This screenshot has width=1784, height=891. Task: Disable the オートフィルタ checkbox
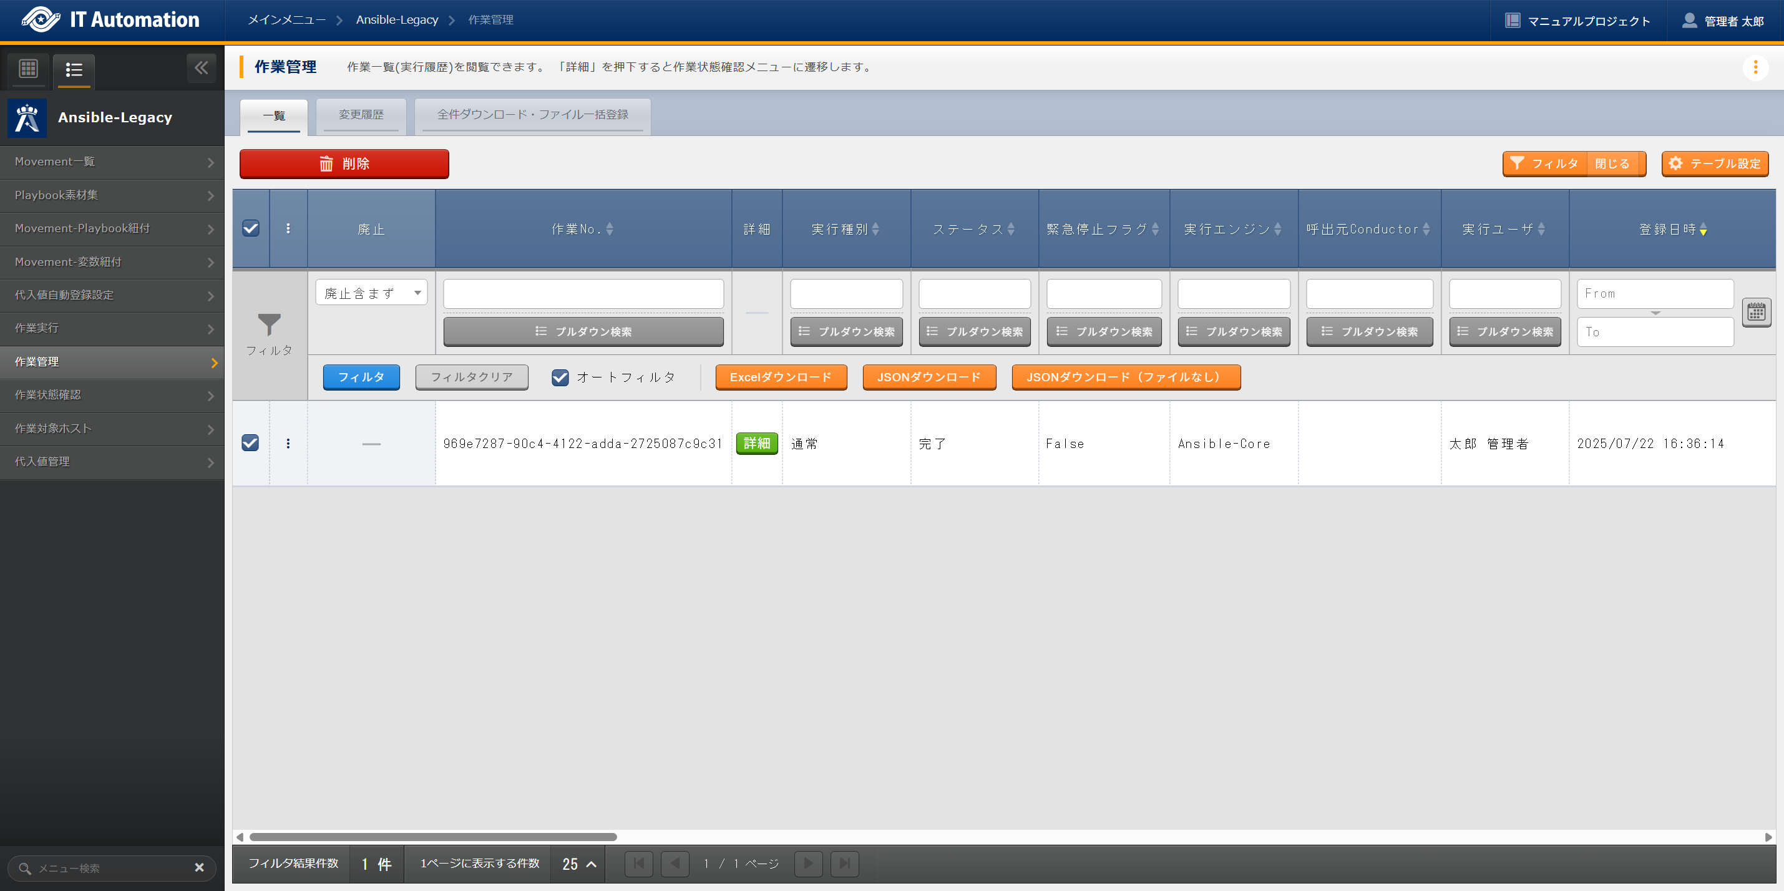coord(560,377)
